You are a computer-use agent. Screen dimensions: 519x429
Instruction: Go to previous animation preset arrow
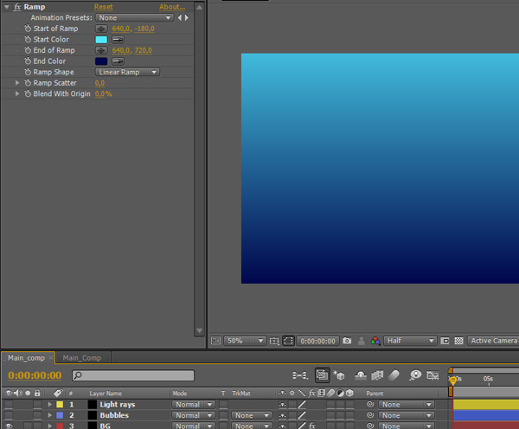point(180,17)
